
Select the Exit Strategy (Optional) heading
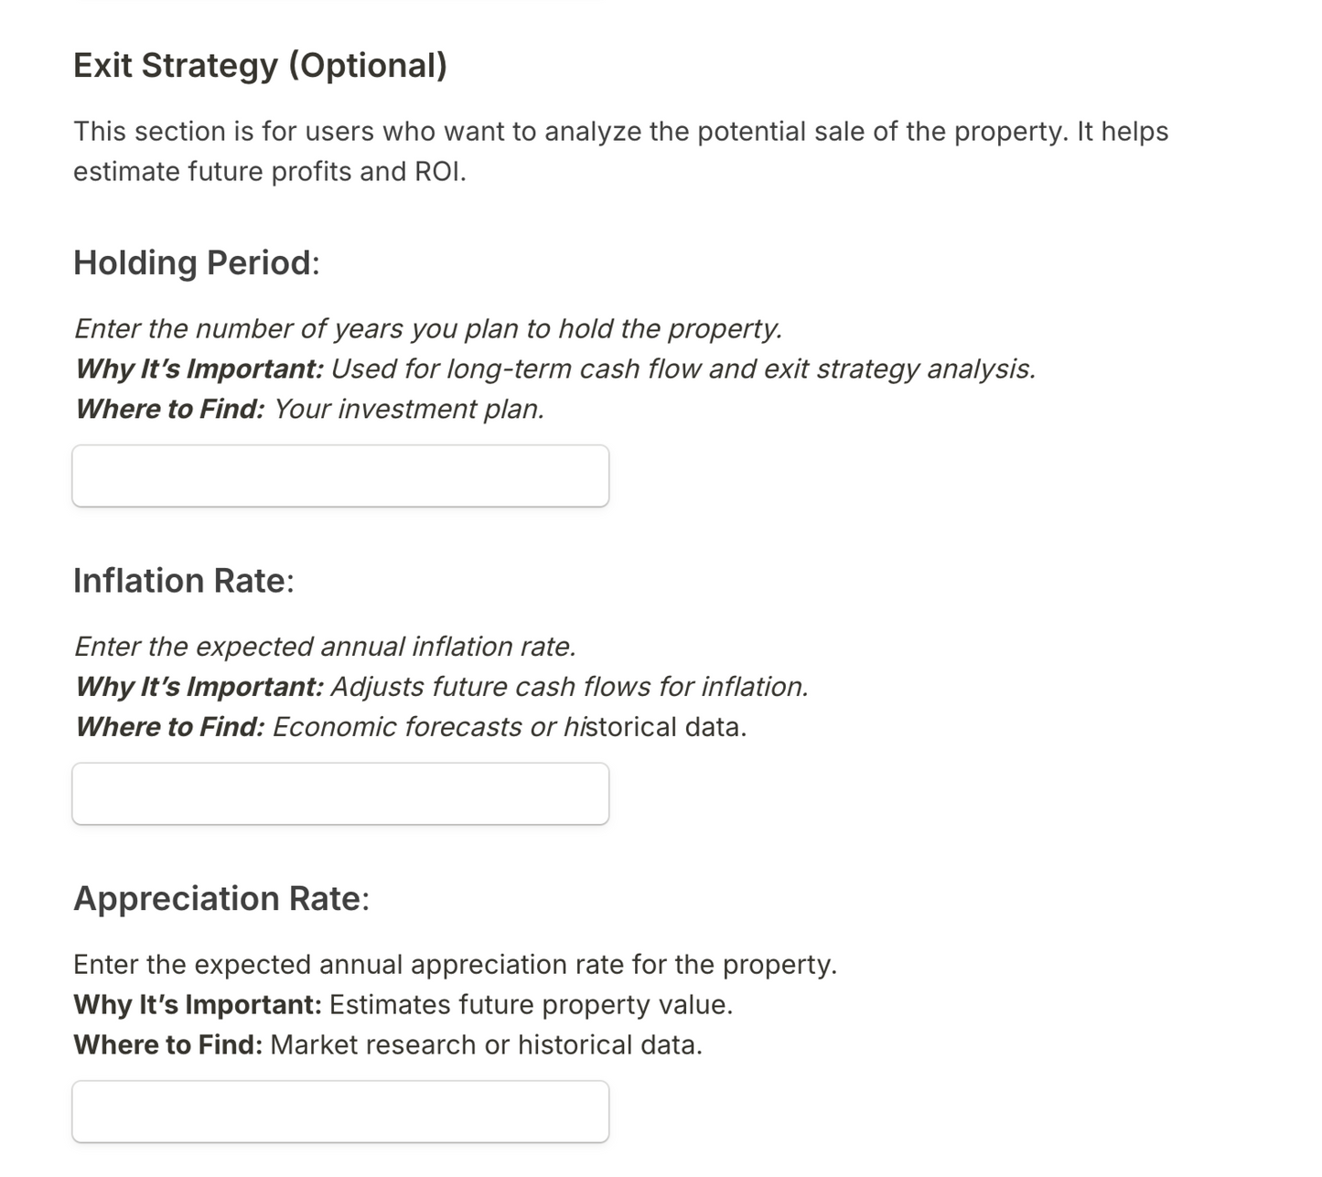(261, 64)
